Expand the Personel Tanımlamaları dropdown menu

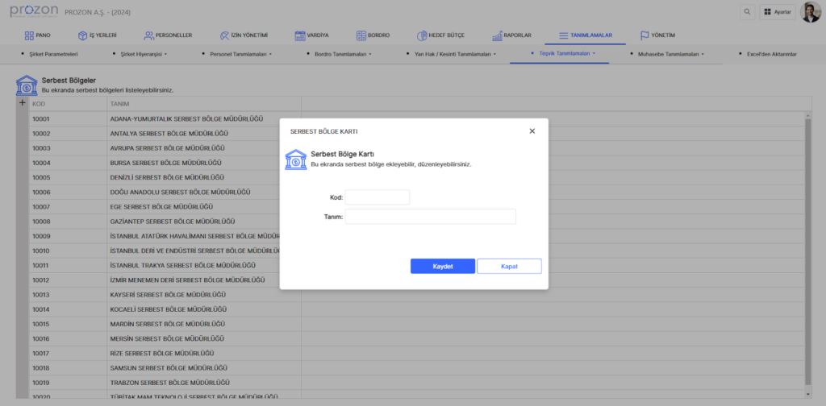(240, 54)
